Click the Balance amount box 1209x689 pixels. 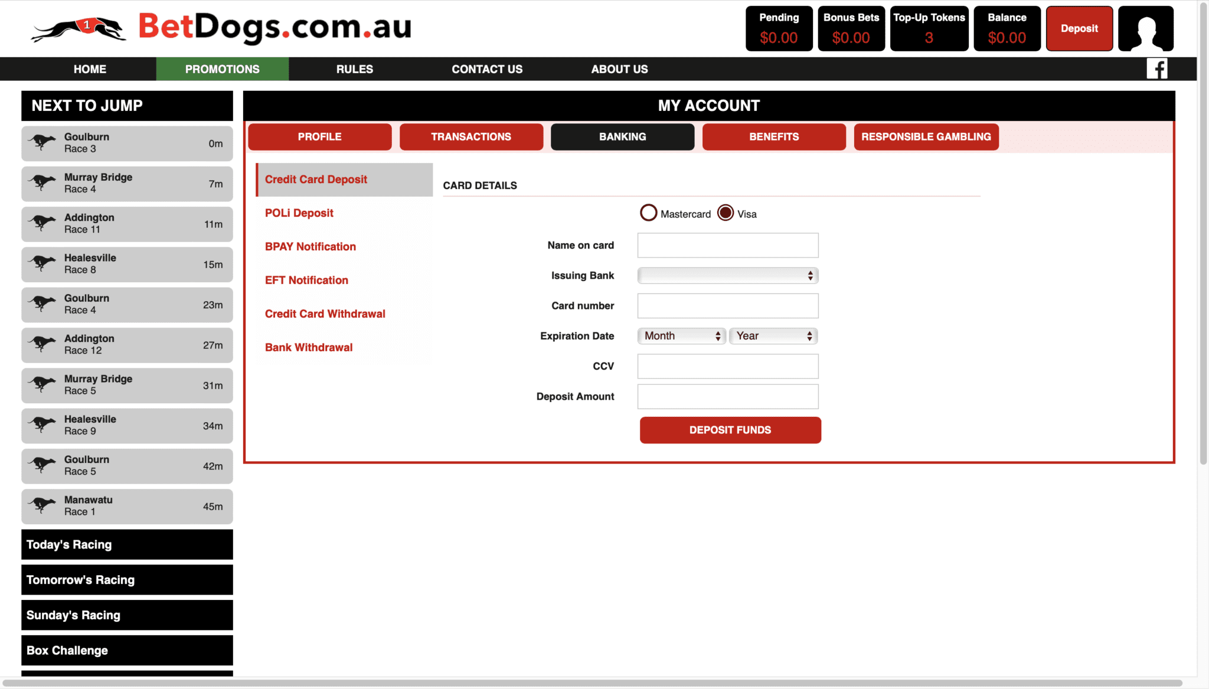coord(1007,29)
